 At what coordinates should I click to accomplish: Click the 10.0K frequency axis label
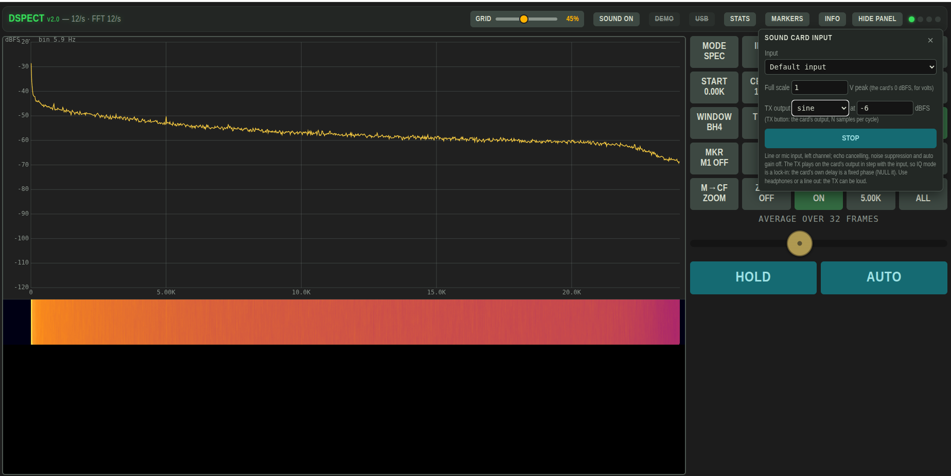point(301,292)
